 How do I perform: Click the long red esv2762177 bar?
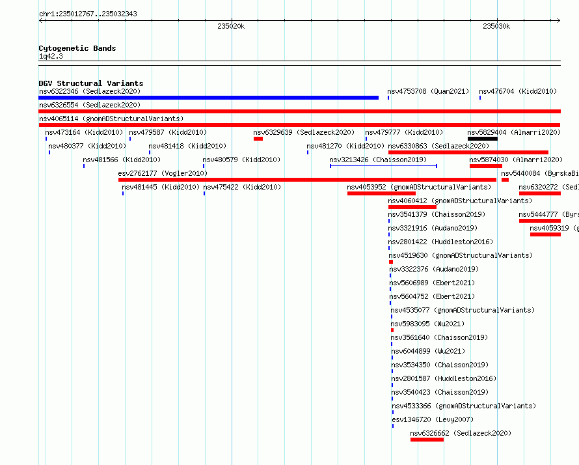[307, 180]
